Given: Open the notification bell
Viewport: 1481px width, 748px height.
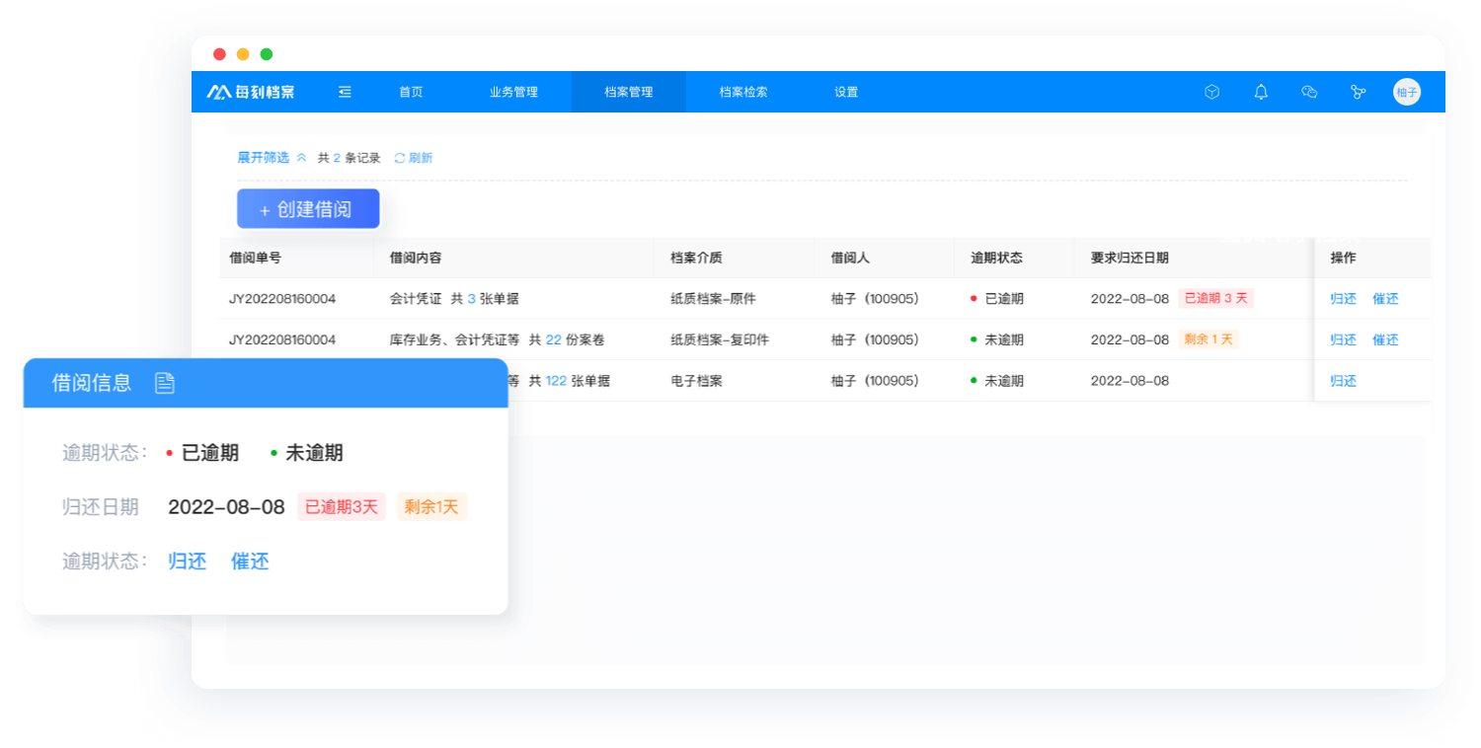Looking at the screenshot, I should coord(1261,92).
